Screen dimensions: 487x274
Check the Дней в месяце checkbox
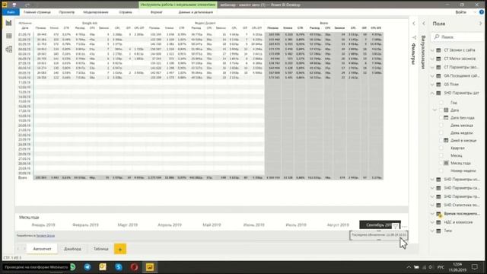441,140
